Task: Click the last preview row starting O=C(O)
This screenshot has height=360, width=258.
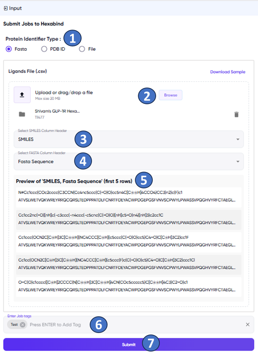Action: click(128, 286)
